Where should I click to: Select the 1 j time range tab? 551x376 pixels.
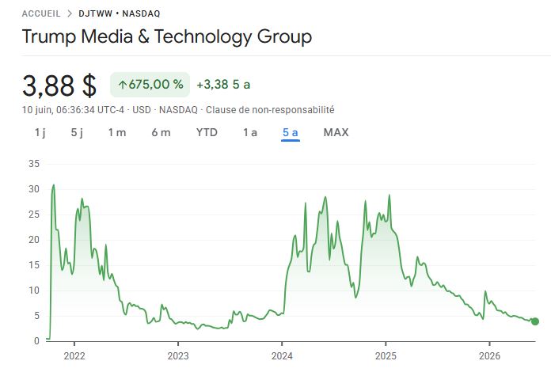(x=40, y=132)
